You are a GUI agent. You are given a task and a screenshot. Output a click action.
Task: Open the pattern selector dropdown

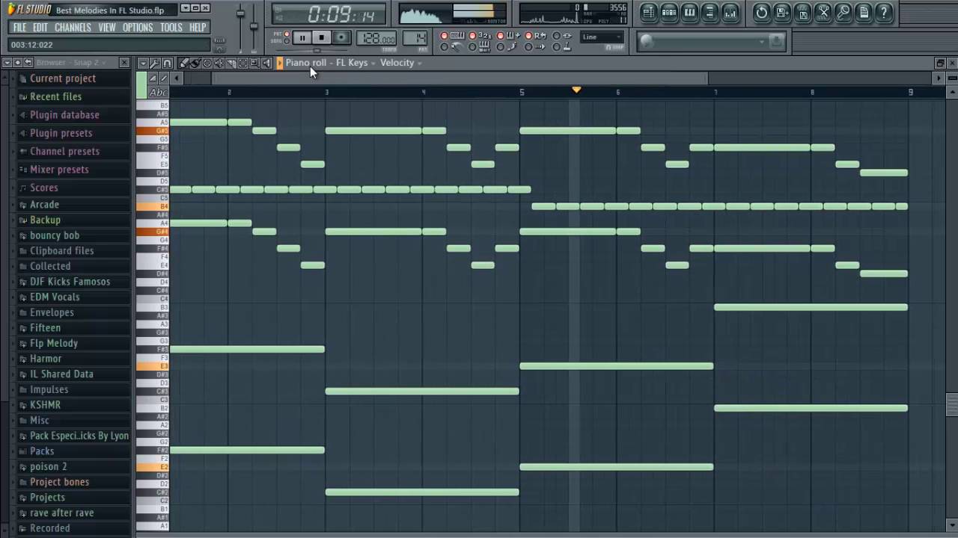coord(415,37)
